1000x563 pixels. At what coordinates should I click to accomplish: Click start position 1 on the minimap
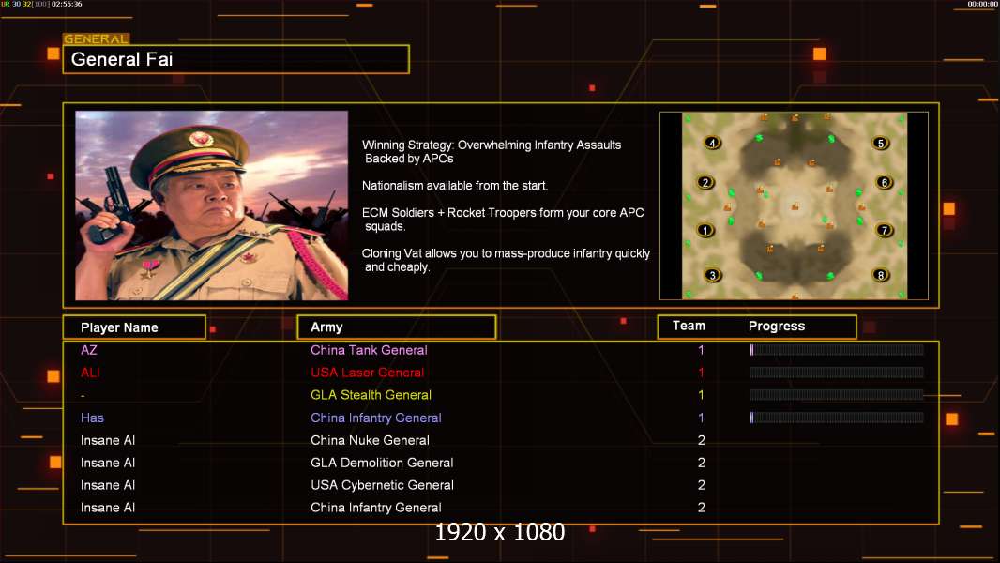click(705, 230)
